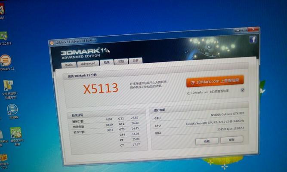
Task: Click the GT3 value 24.45
Action: [x=135, y=129]
